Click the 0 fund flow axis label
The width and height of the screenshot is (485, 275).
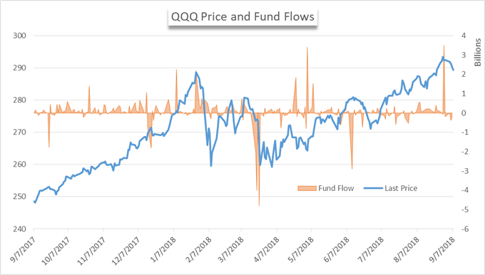pos(464,113)
